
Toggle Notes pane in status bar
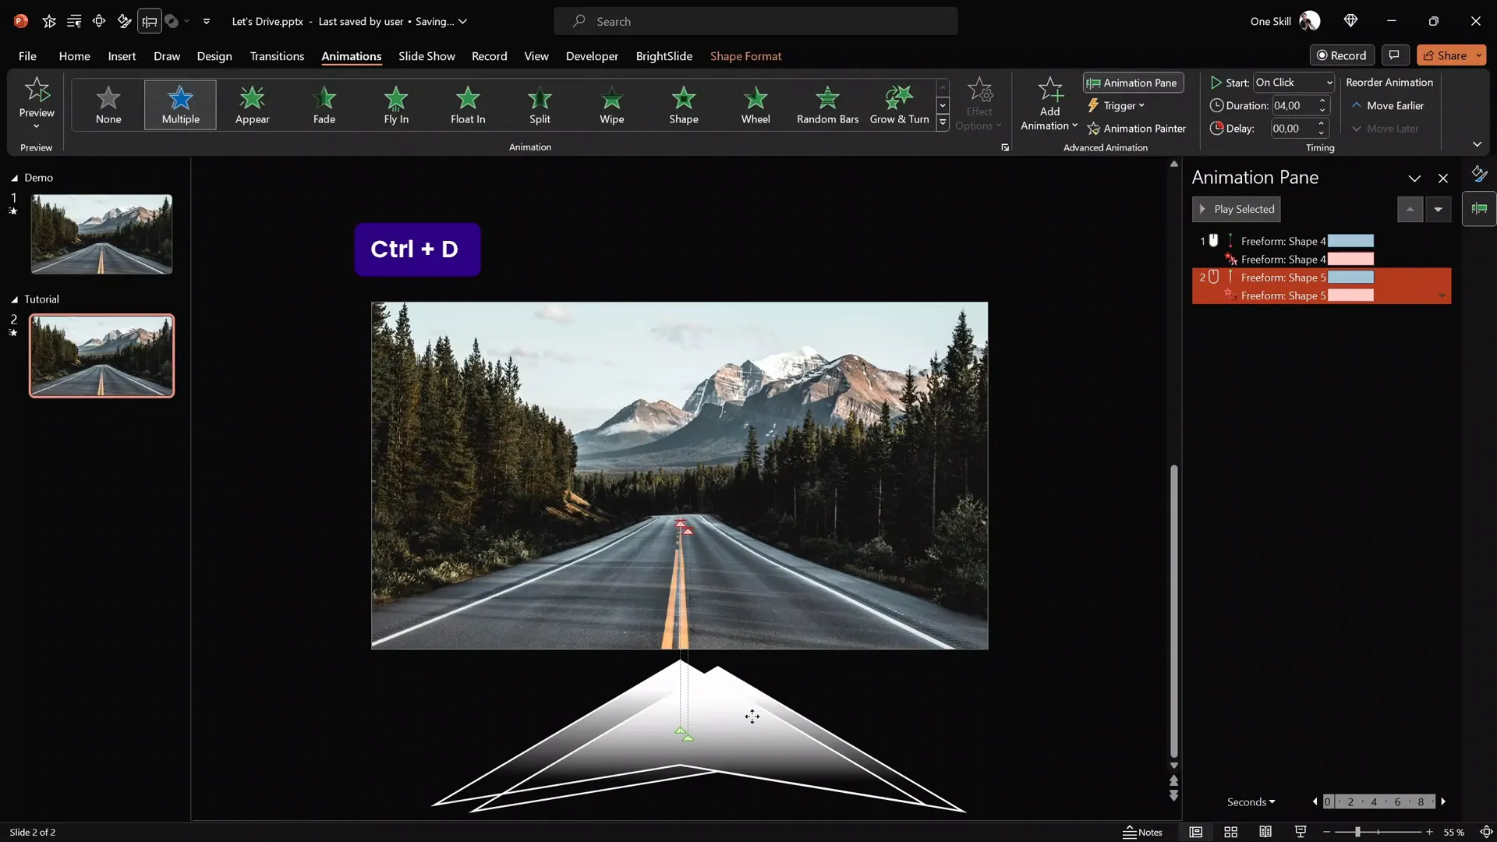point(1143,832)
